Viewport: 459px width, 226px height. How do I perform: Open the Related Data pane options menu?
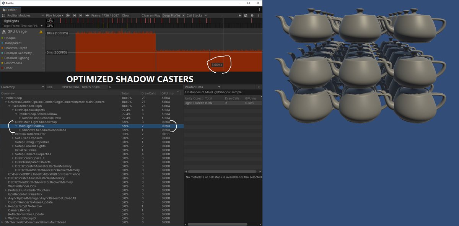[259, 87]
